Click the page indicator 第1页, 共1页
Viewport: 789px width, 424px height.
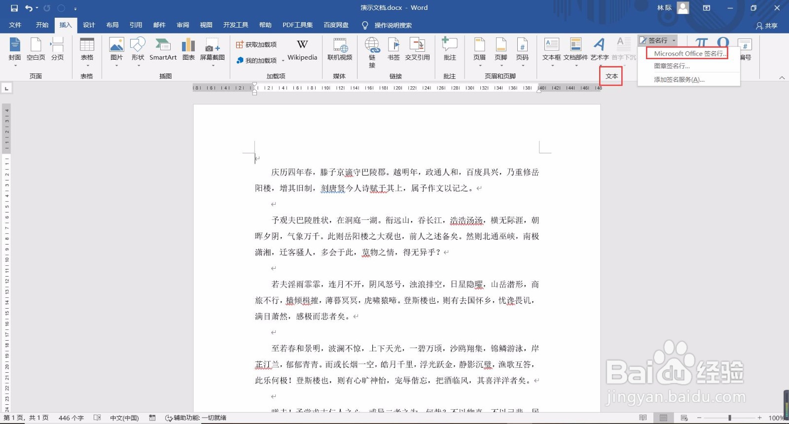26,418
